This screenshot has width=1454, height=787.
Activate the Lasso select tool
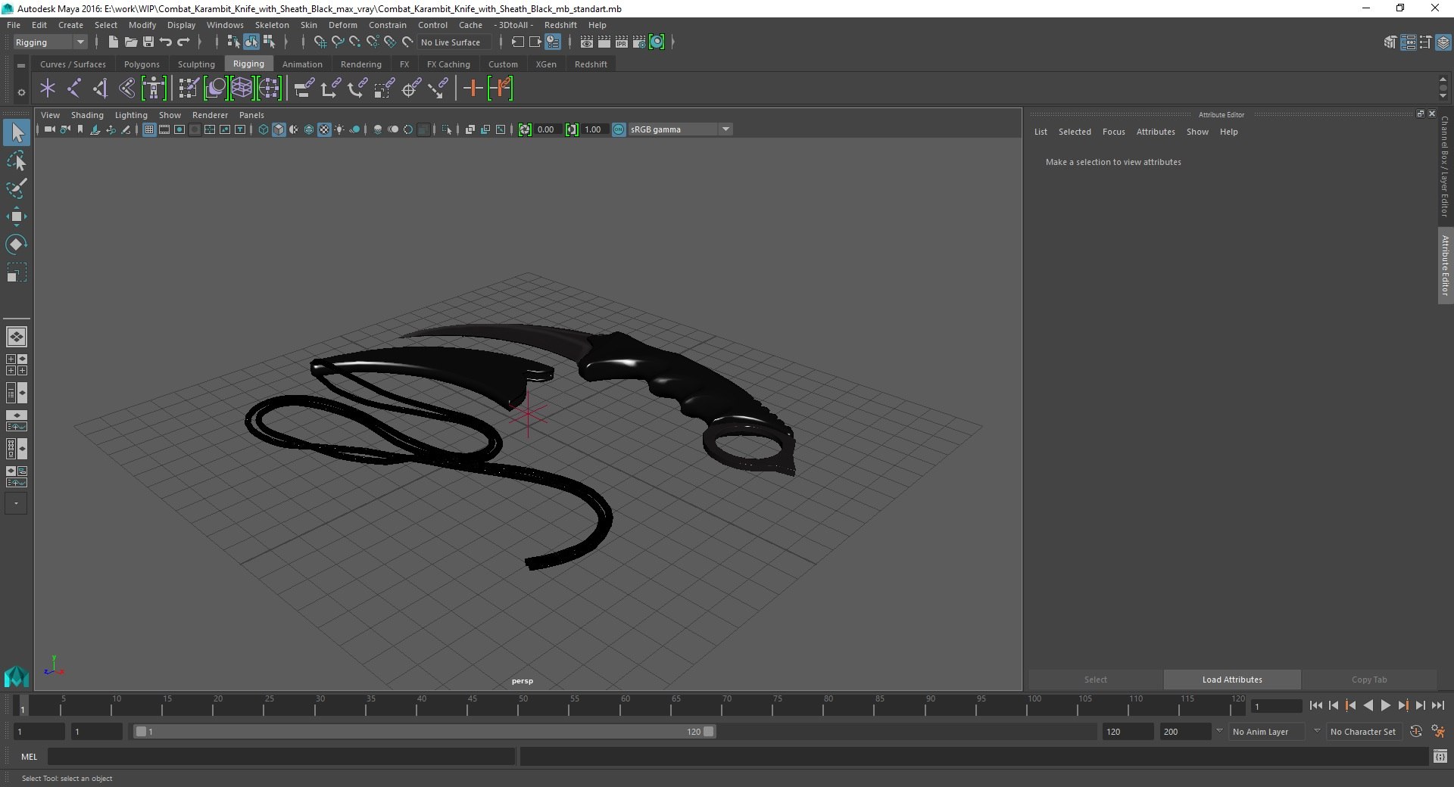(x=16, y=160)
